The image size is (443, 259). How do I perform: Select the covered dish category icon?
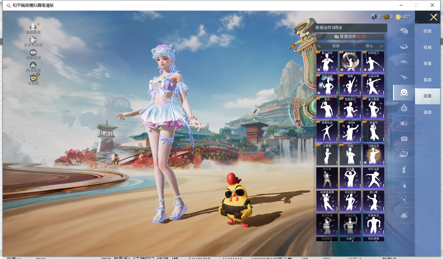[x=404, y=216]
